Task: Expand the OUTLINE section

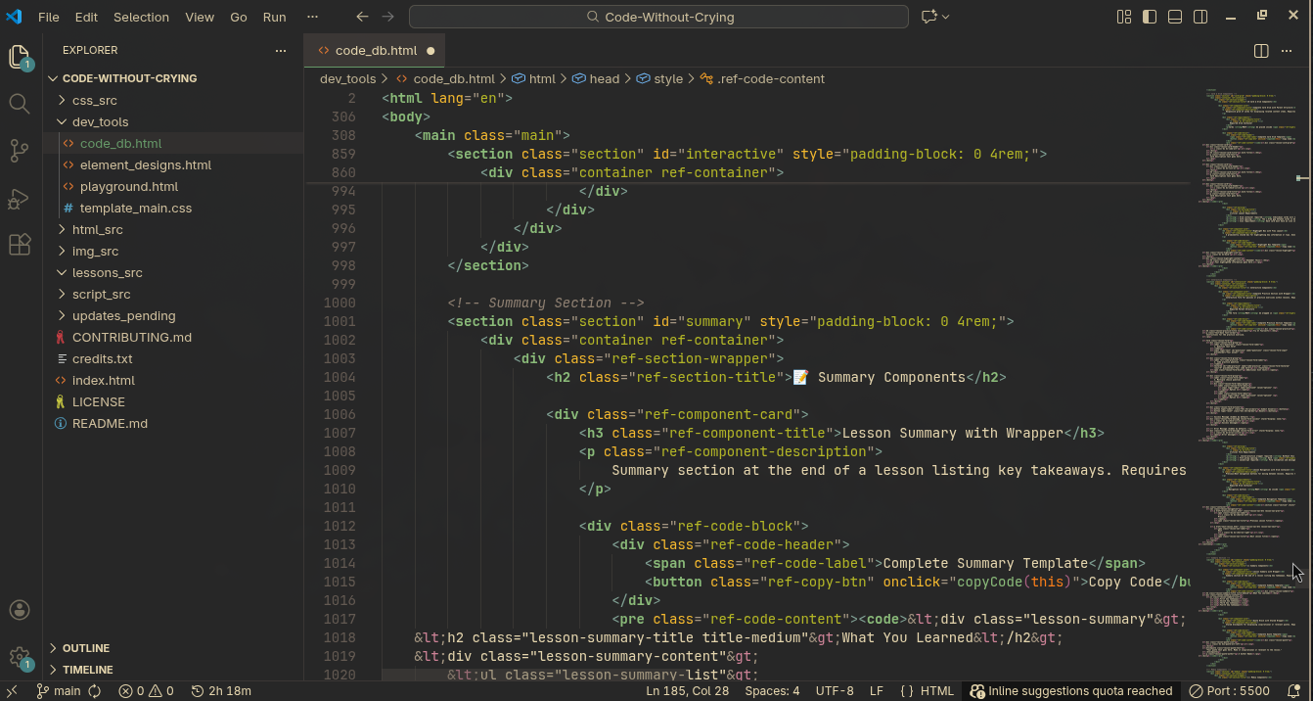Action: 85,648
